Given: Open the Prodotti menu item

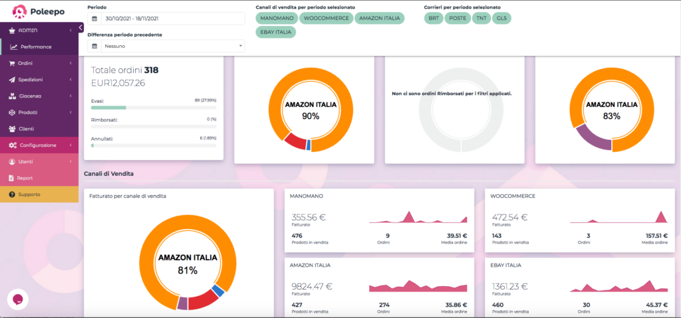Looking at the screenshot, I should pyautogui.click(x=39, y=112).
